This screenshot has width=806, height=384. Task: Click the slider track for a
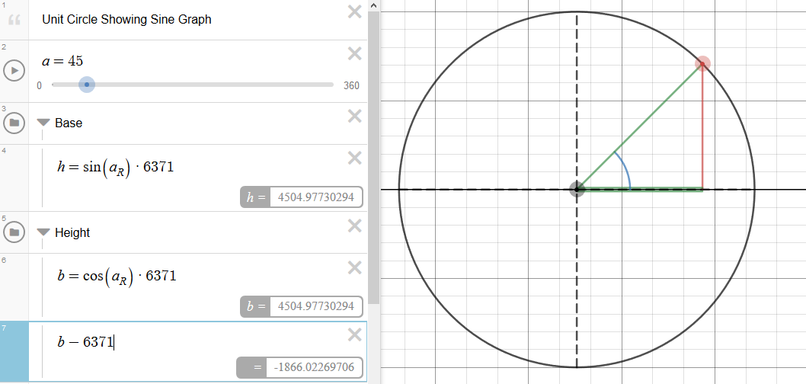193,85
